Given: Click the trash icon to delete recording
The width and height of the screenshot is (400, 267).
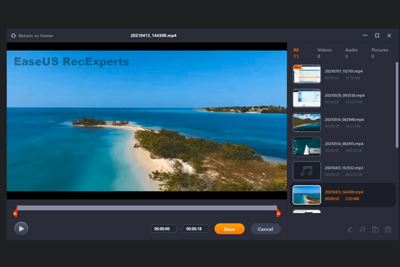Looking at the screenshot, I should point(388,229).
